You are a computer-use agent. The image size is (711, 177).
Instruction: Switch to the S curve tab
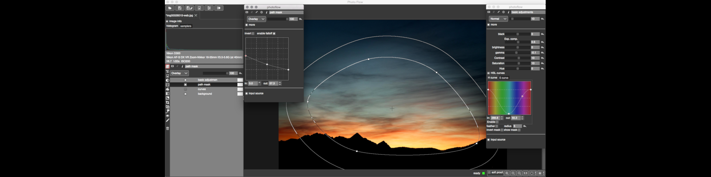(x=503, y=78)
